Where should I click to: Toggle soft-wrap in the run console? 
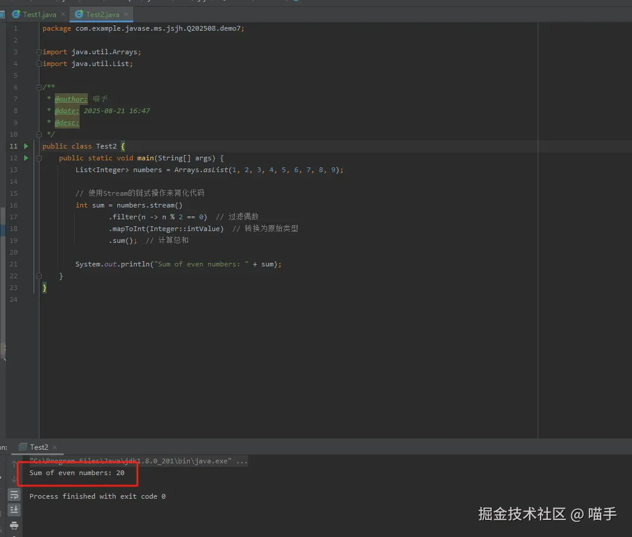(14, 495)
